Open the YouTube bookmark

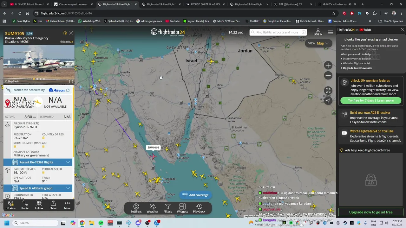tap(172, 21)
